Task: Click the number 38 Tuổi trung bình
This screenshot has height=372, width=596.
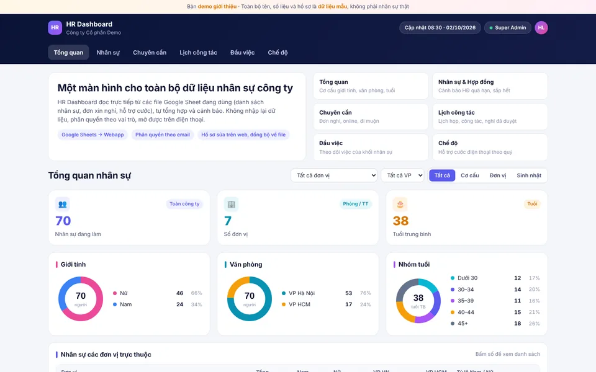Action: (400, 221)
